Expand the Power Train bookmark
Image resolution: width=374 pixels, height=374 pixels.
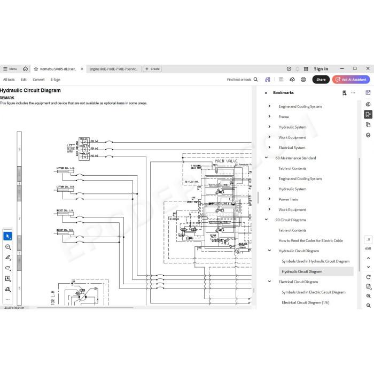(269, 199)
